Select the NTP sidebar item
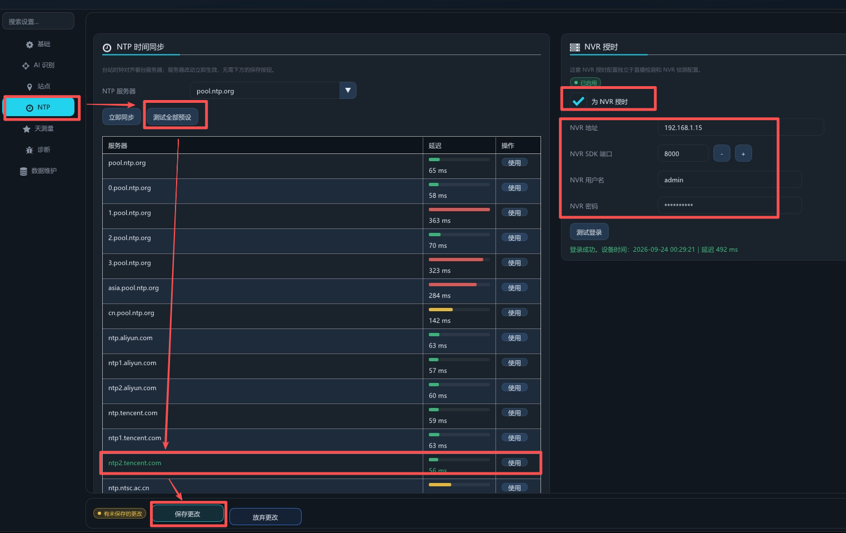 coord(40,107)
